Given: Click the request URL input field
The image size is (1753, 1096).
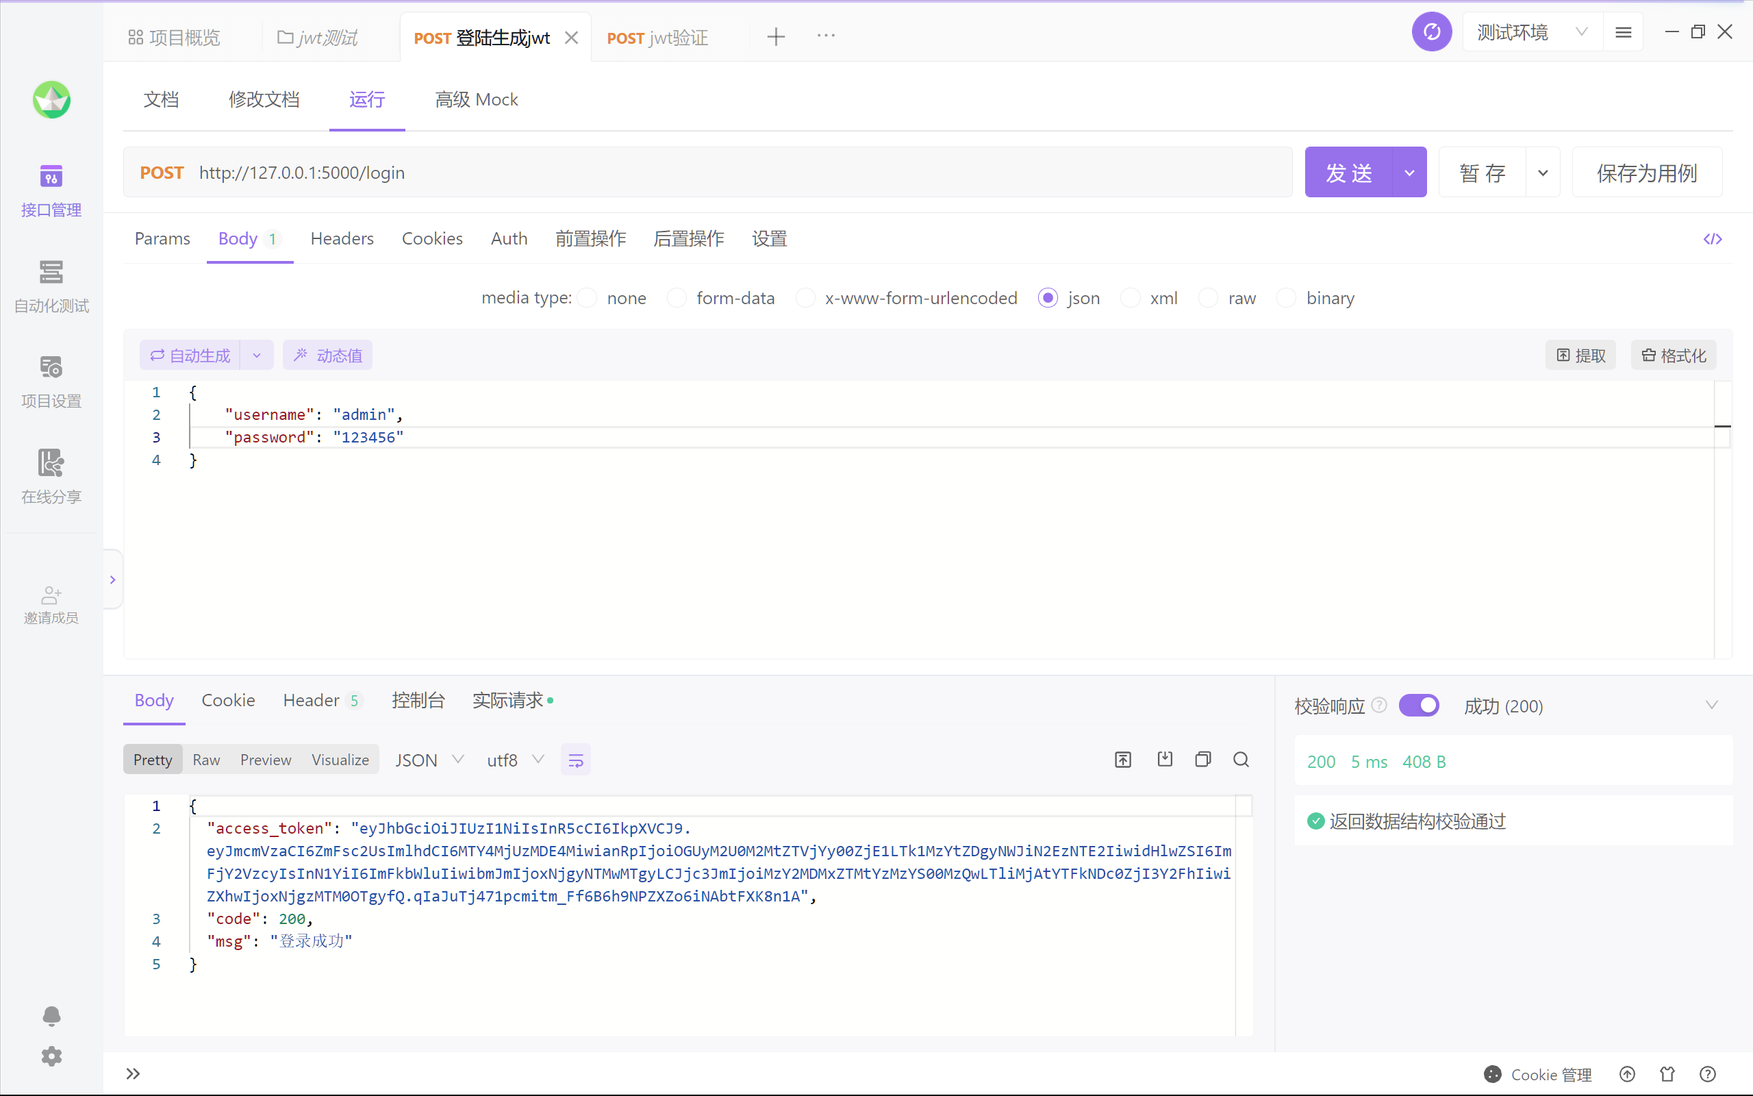Looking at the screenshot, I should 724,173.
